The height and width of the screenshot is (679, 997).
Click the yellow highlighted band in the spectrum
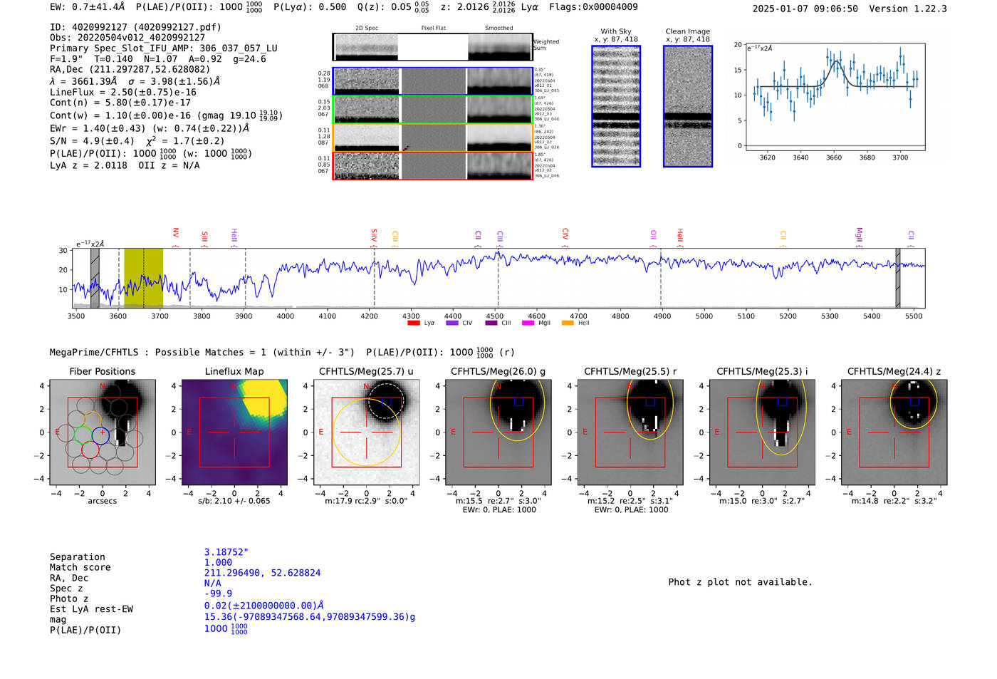click(144, 278)
